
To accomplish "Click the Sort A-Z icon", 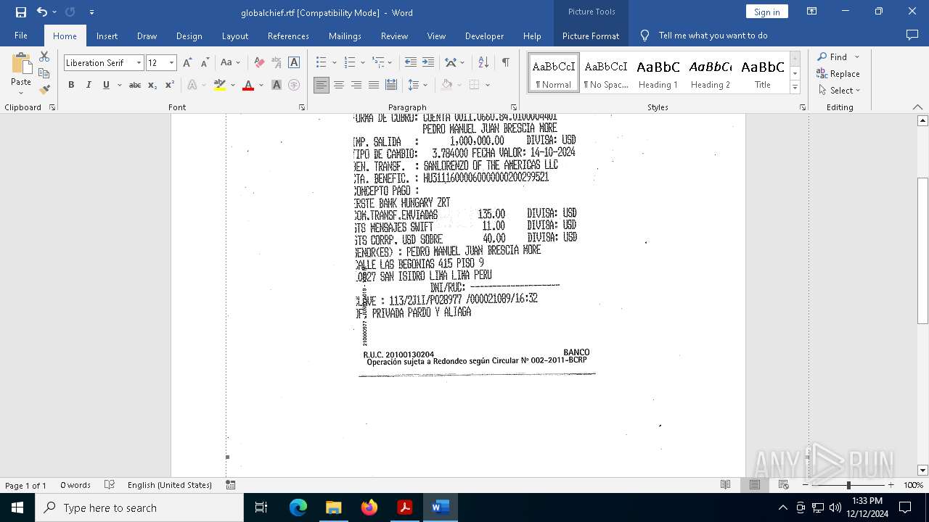I will [483, 62].
